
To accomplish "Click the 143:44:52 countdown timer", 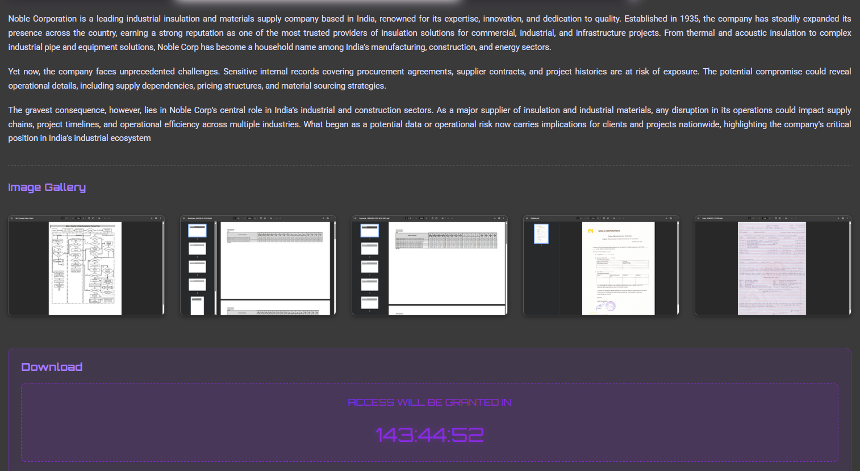I will pos(429,435).
